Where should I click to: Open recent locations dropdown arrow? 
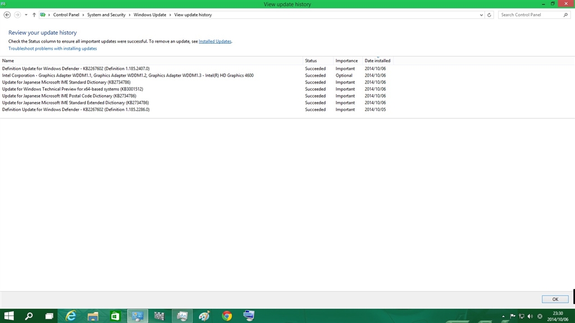[26, 15]
